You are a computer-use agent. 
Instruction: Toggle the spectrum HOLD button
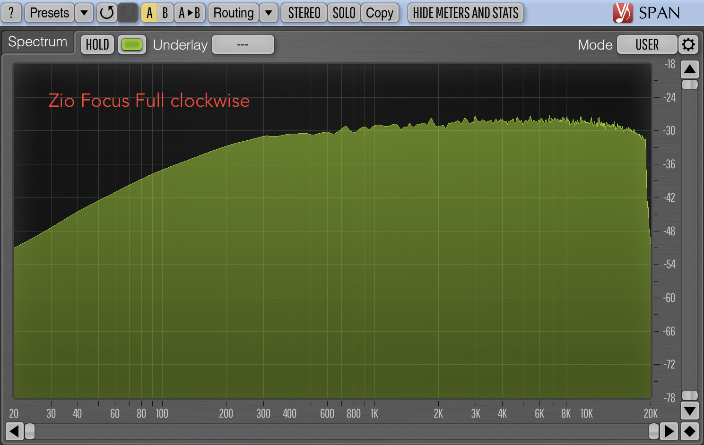(x=97, y=44)
